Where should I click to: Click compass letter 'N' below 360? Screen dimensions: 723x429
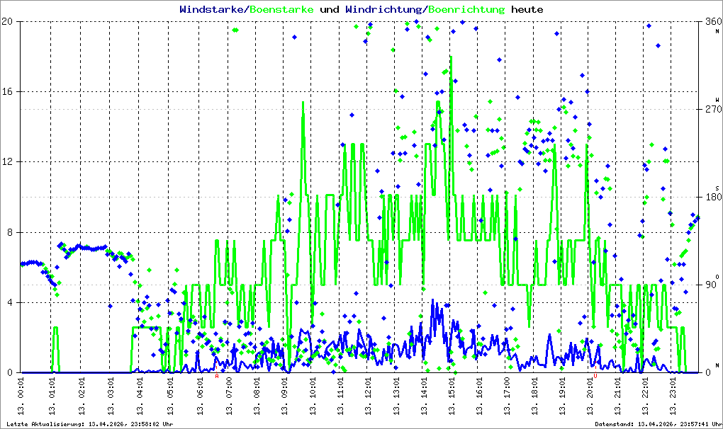[717, 31]
